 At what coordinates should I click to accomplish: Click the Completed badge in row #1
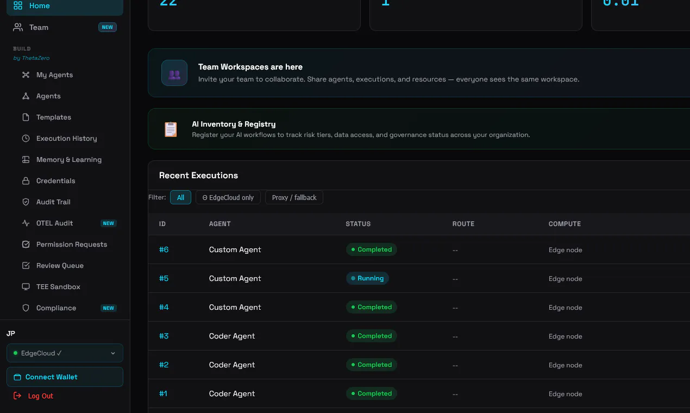coord(372,393)
